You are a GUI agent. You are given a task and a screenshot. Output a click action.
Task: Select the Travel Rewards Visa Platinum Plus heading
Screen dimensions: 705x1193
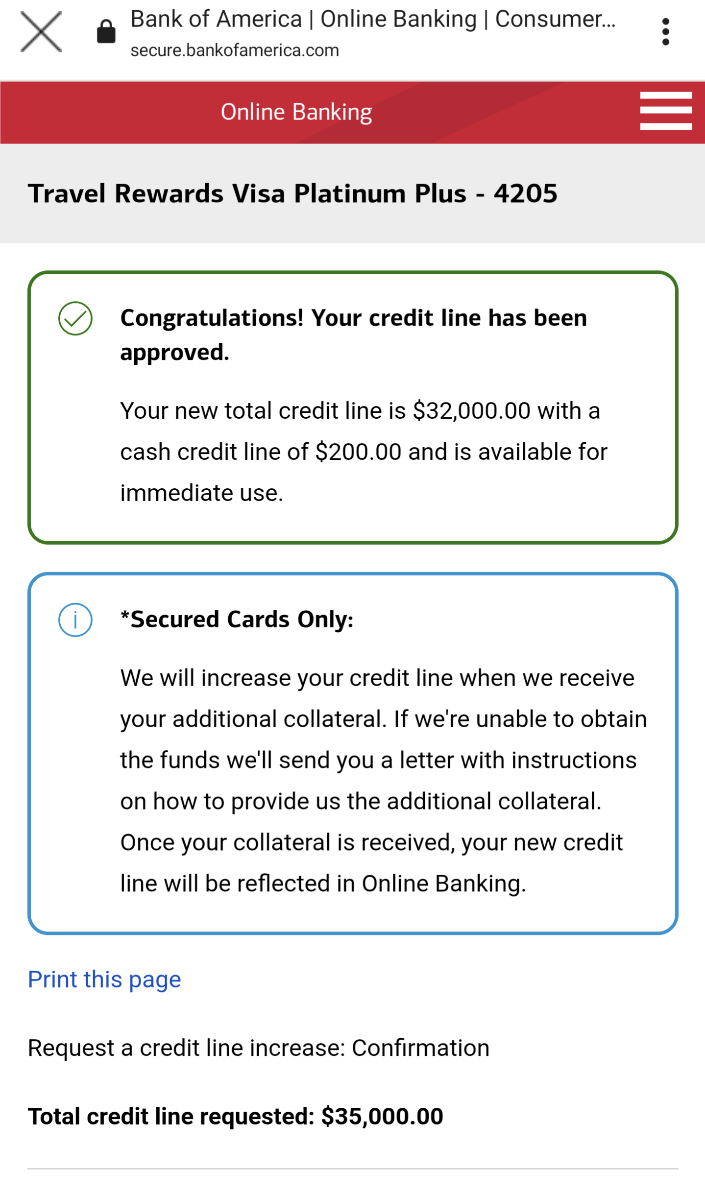point(292,193)
